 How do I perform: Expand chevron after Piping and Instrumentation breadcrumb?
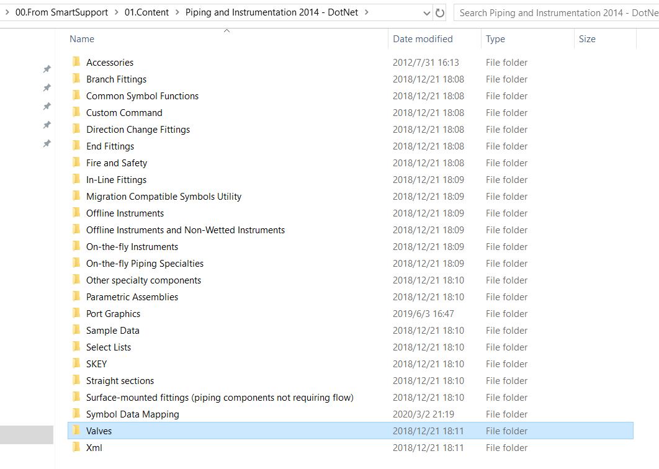pos(367,12)
